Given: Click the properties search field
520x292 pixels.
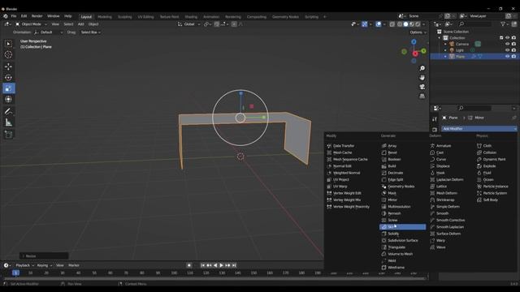Looking at the screenshot, I should tap(474, 108).
